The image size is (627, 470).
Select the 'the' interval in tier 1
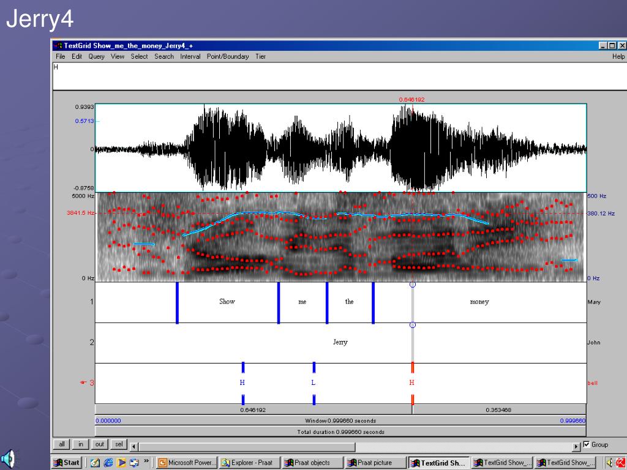pyautogui.click(x=350, y=302)
